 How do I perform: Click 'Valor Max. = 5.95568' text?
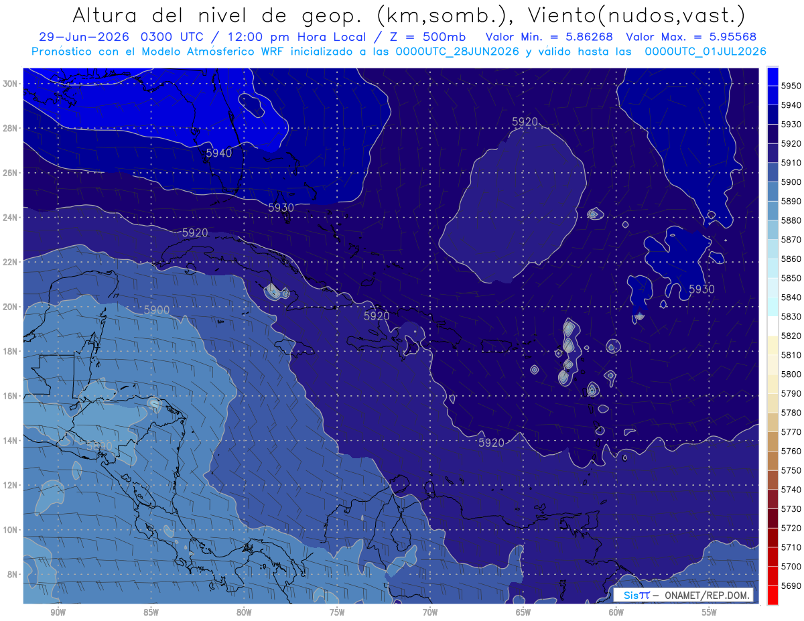coord(691,37)
